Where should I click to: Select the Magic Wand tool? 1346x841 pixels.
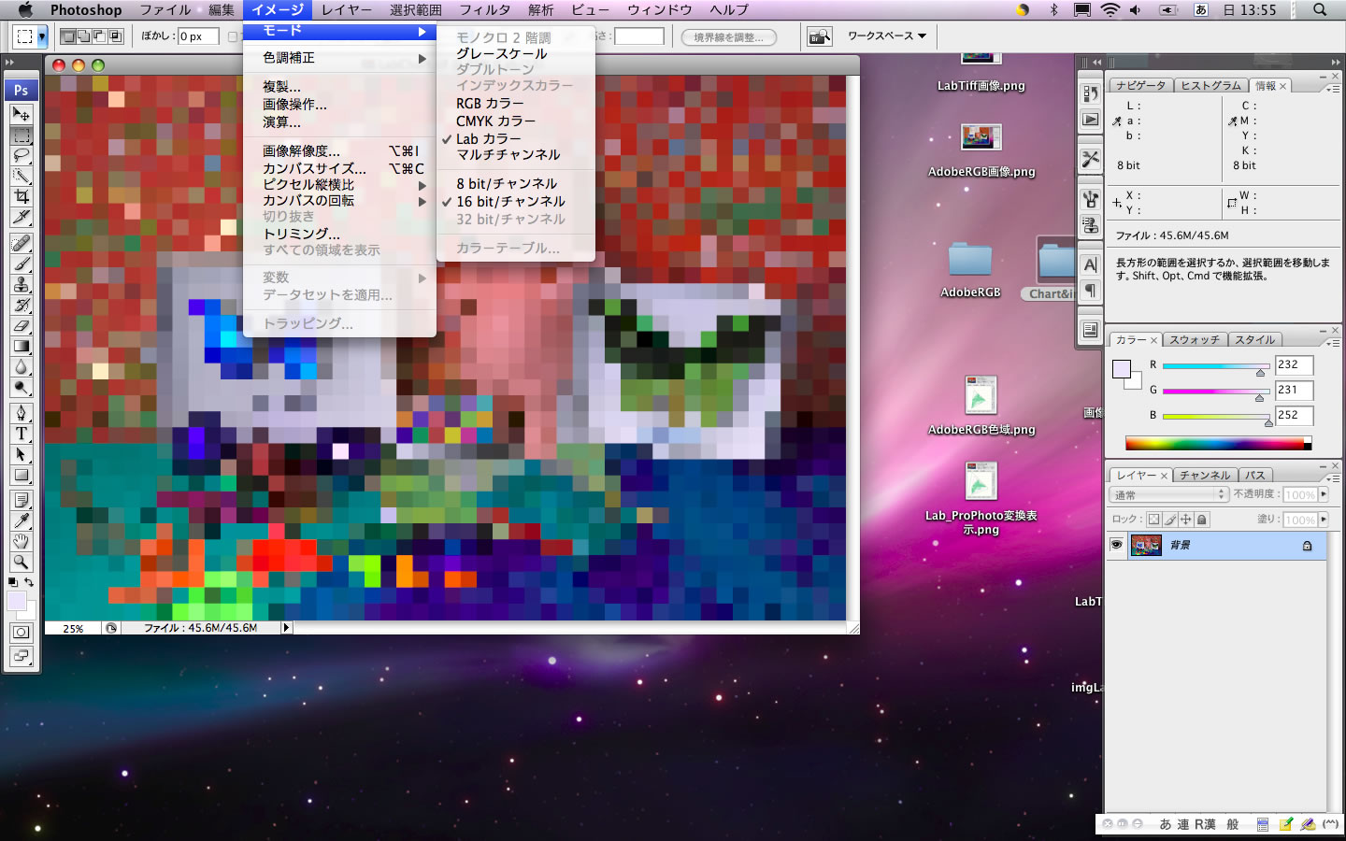(x=21, y=176)
